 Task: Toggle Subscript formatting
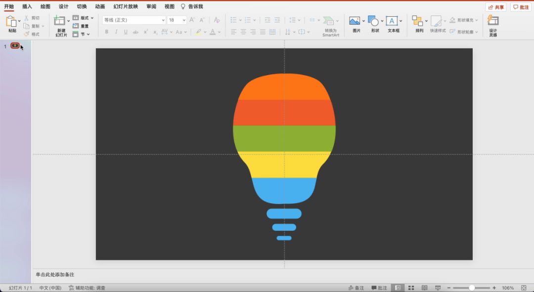(155, 32)
